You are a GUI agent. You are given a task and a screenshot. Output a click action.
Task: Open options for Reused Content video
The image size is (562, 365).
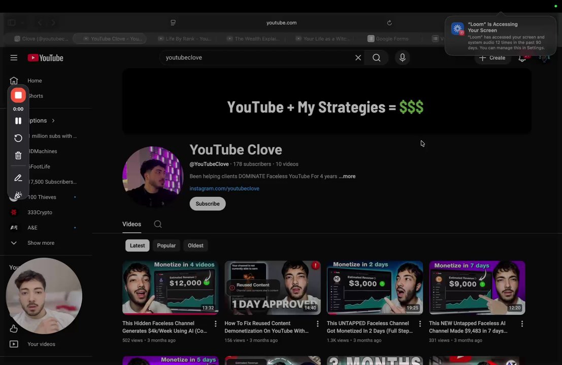318,324
